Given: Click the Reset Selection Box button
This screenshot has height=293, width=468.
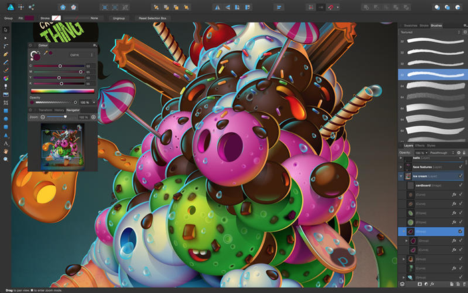Looking at the screenshot, I should (152, 18).
